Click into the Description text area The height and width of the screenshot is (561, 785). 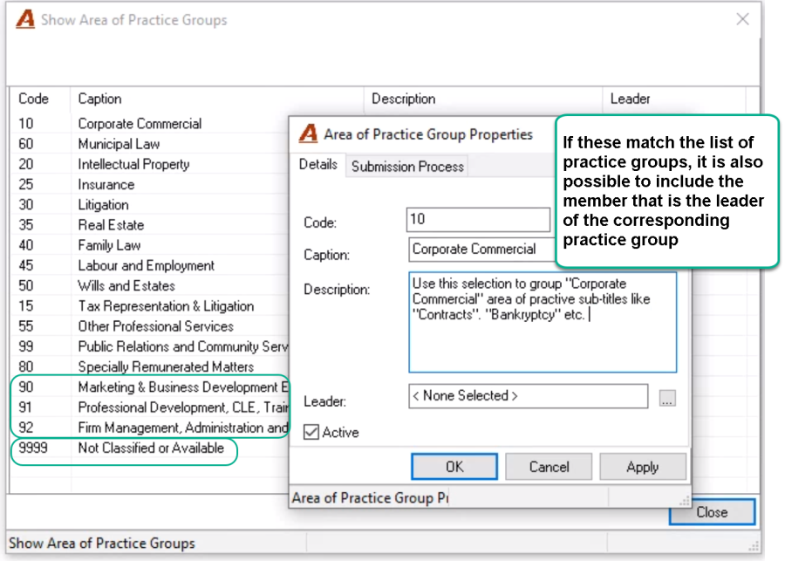pos(543,323)
